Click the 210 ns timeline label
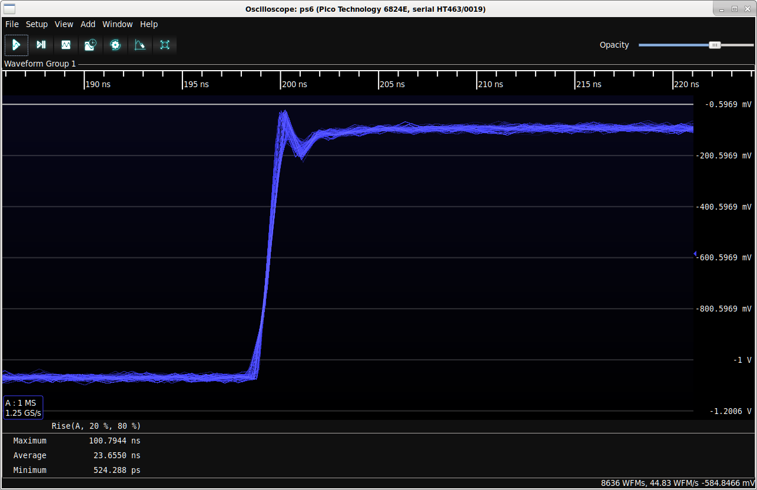 click(490, 84)
